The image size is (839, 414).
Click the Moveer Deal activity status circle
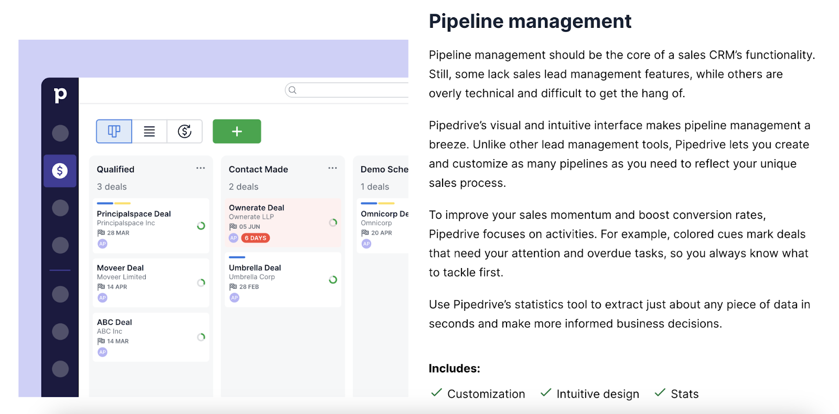(201, 283)
